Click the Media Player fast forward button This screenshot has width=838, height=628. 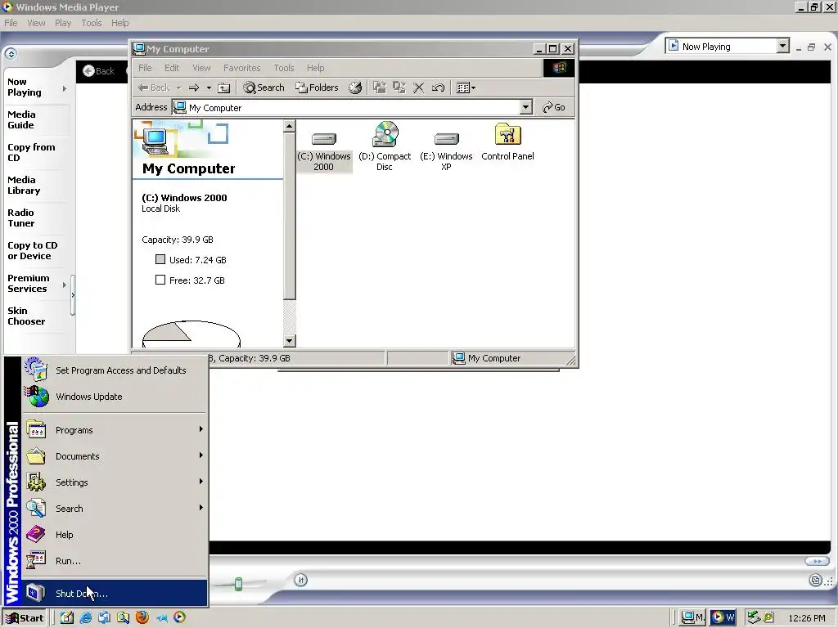pyautogui.click(x=818, y=561)
